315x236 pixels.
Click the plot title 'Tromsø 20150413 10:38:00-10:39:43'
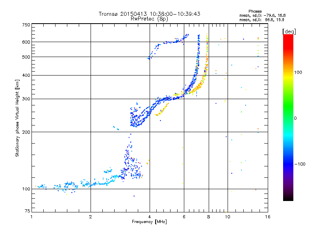tap(149, 14)
